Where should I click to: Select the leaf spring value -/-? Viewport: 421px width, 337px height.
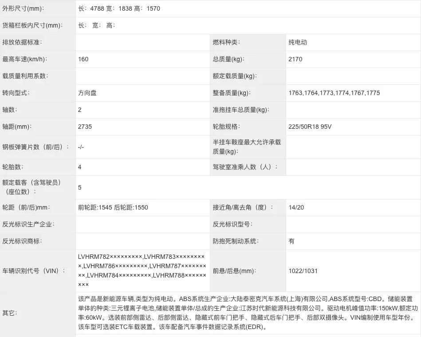coord(81,147)
